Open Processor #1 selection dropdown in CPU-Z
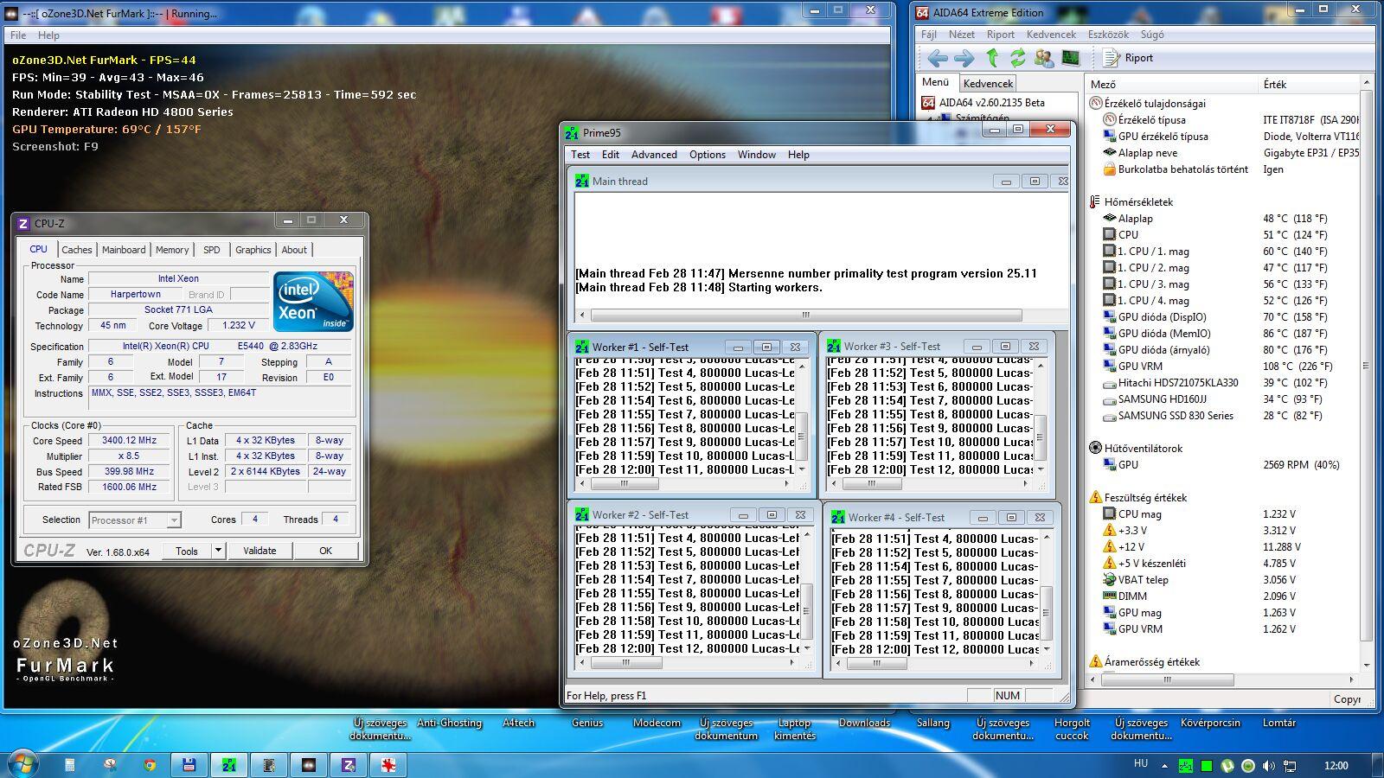The height and width of the screenshot is (778, 1384). tap(135, 520)
